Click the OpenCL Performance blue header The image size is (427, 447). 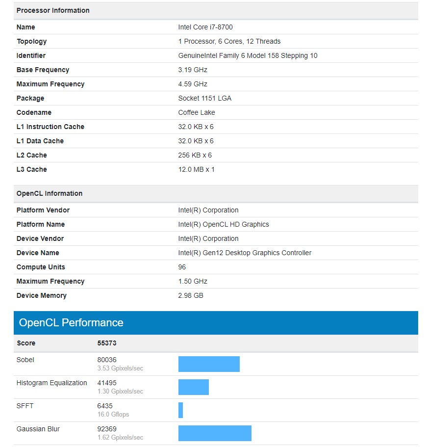[x=216, y=323]
